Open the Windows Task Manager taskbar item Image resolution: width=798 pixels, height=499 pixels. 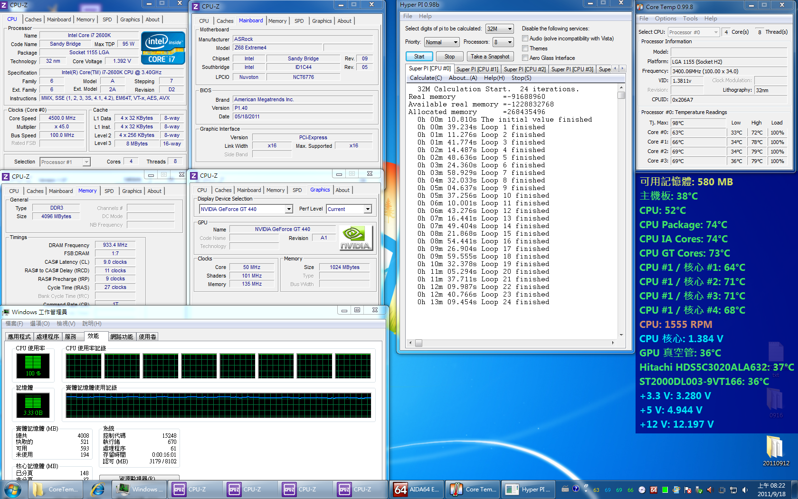[141, 489]
